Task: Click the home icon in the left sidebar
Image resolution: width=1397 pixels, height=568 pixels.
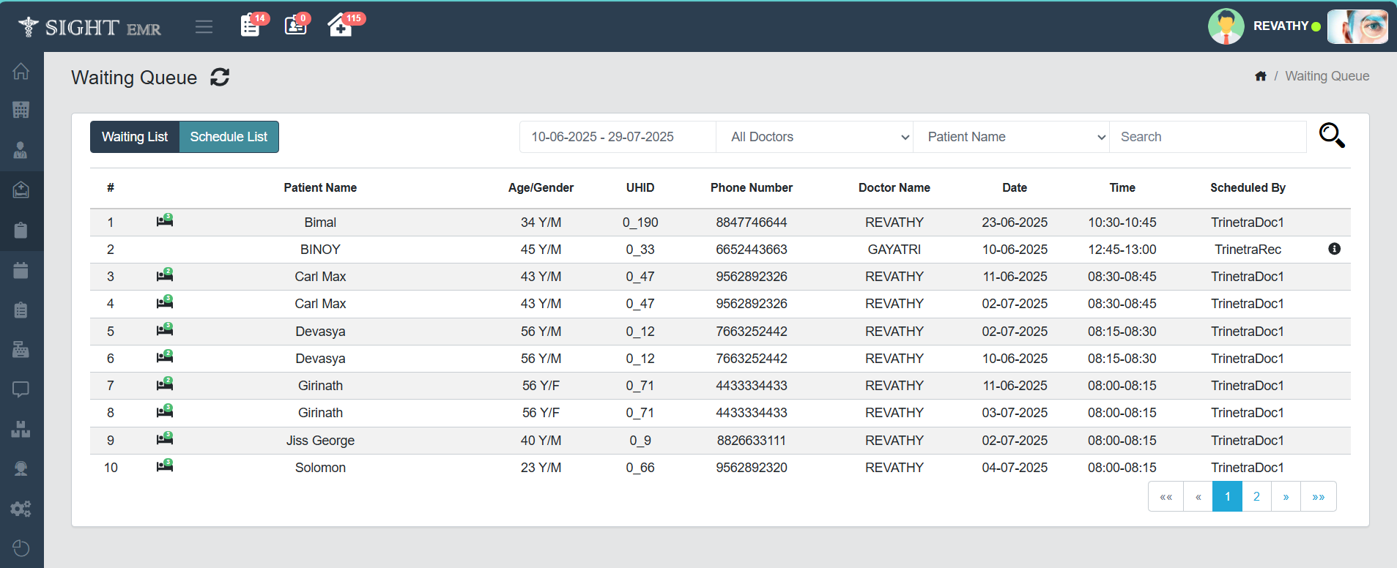Action: coord(21,71)
